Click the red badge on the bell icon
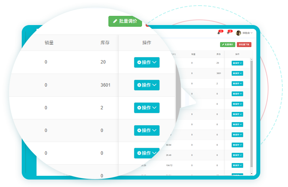The height and width of the screenshot is (187, 288). tap(221, 31)
